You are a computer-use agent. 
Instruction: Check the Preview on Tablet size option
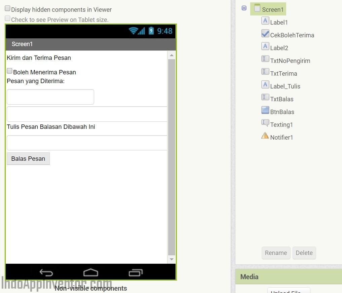tap(7, 19)
